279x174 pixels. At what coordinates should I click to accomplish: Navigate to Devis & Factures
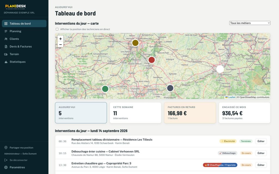tap(24, 46)
